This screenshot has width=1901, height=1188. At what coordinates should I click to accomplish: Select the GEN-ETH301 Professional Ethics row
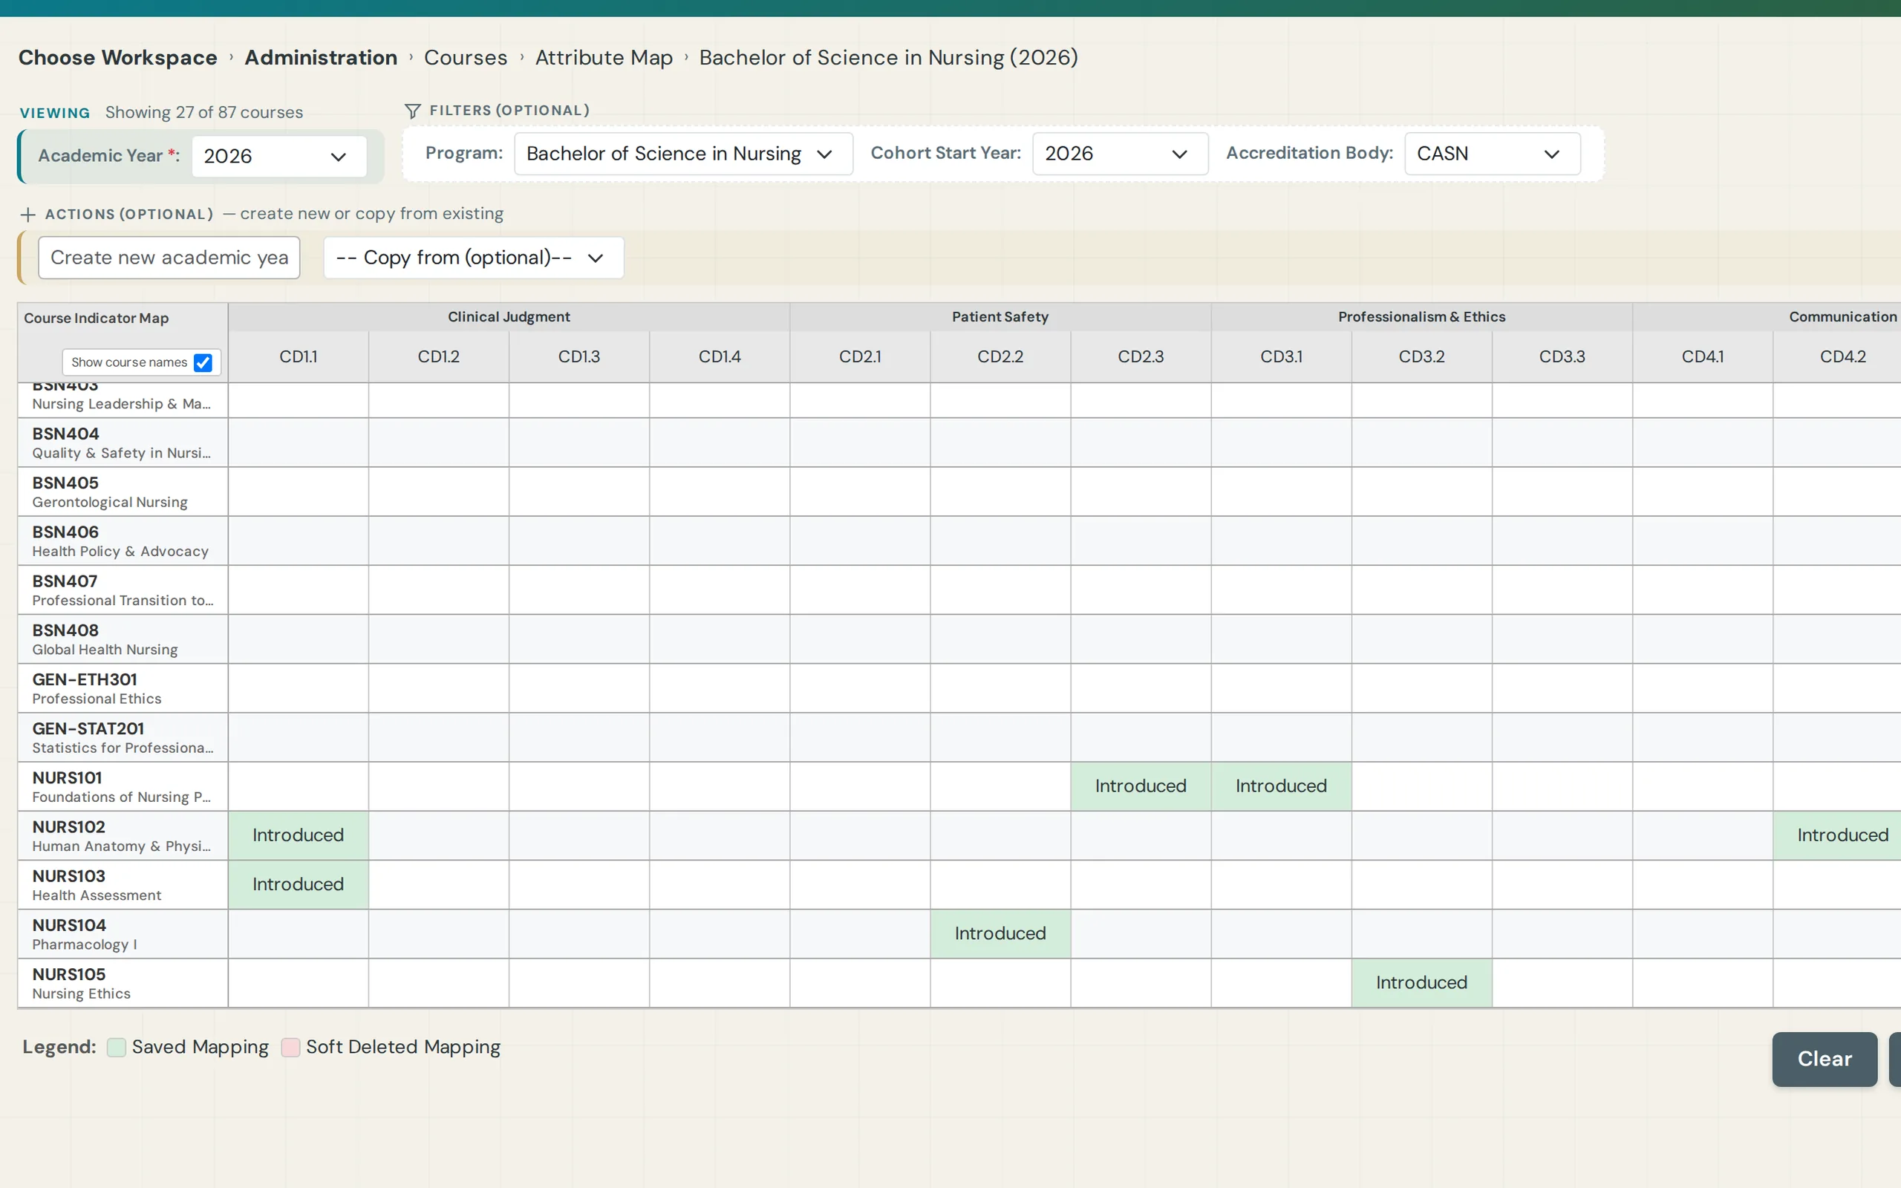pyautogui.click(x=123, y=688)
